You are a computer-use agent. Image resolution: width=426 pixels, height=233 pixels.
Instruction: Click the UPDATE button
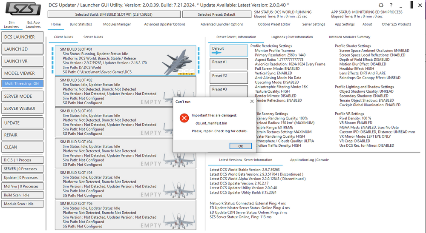[22, 123]
